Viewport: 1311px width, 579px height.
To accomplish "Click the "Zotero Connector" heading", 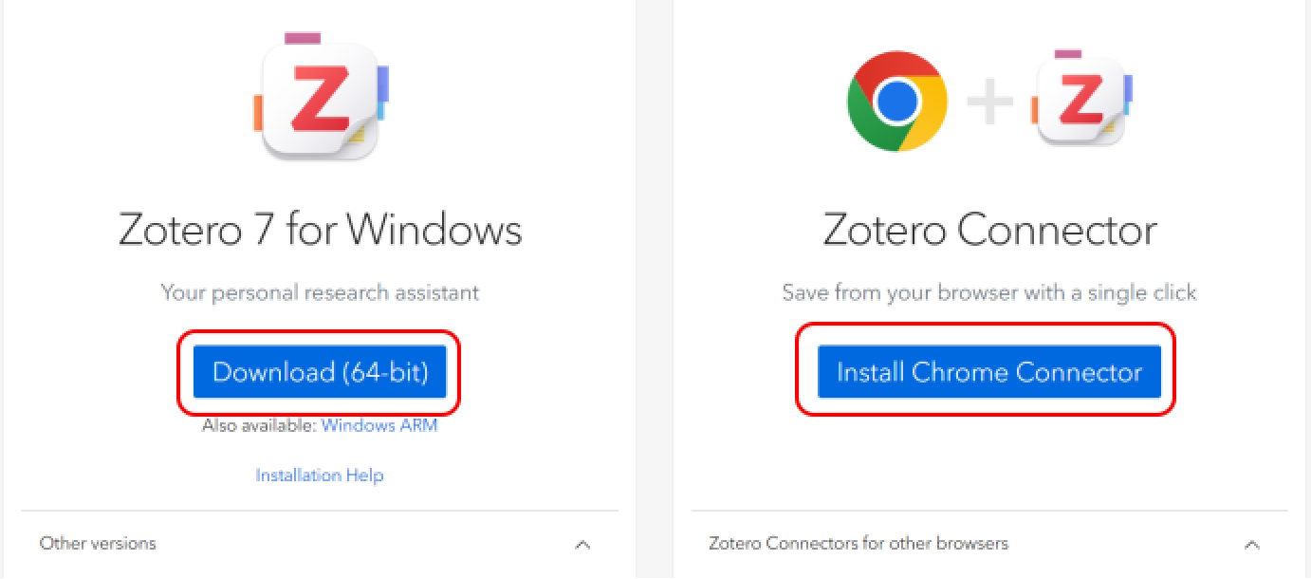I will (x=989, y=230).
